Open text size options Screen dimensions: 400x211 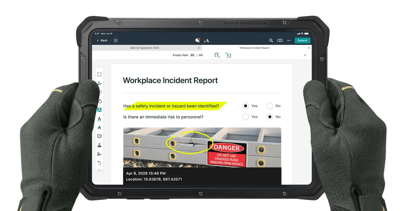[206, 40]
